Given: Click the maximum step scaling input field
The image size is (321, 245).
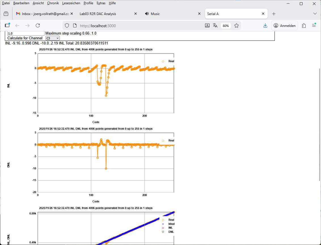Looking at the screenshot, I should [x=26, y=33].
